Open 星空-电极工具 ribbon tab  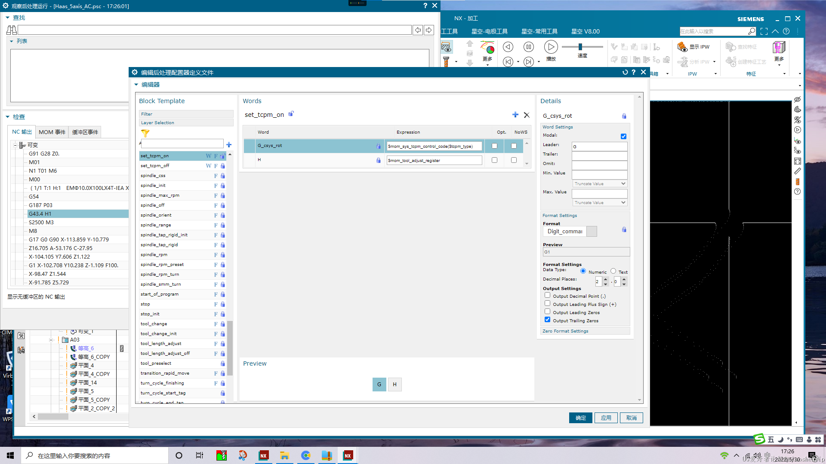[x=490, y=31]
